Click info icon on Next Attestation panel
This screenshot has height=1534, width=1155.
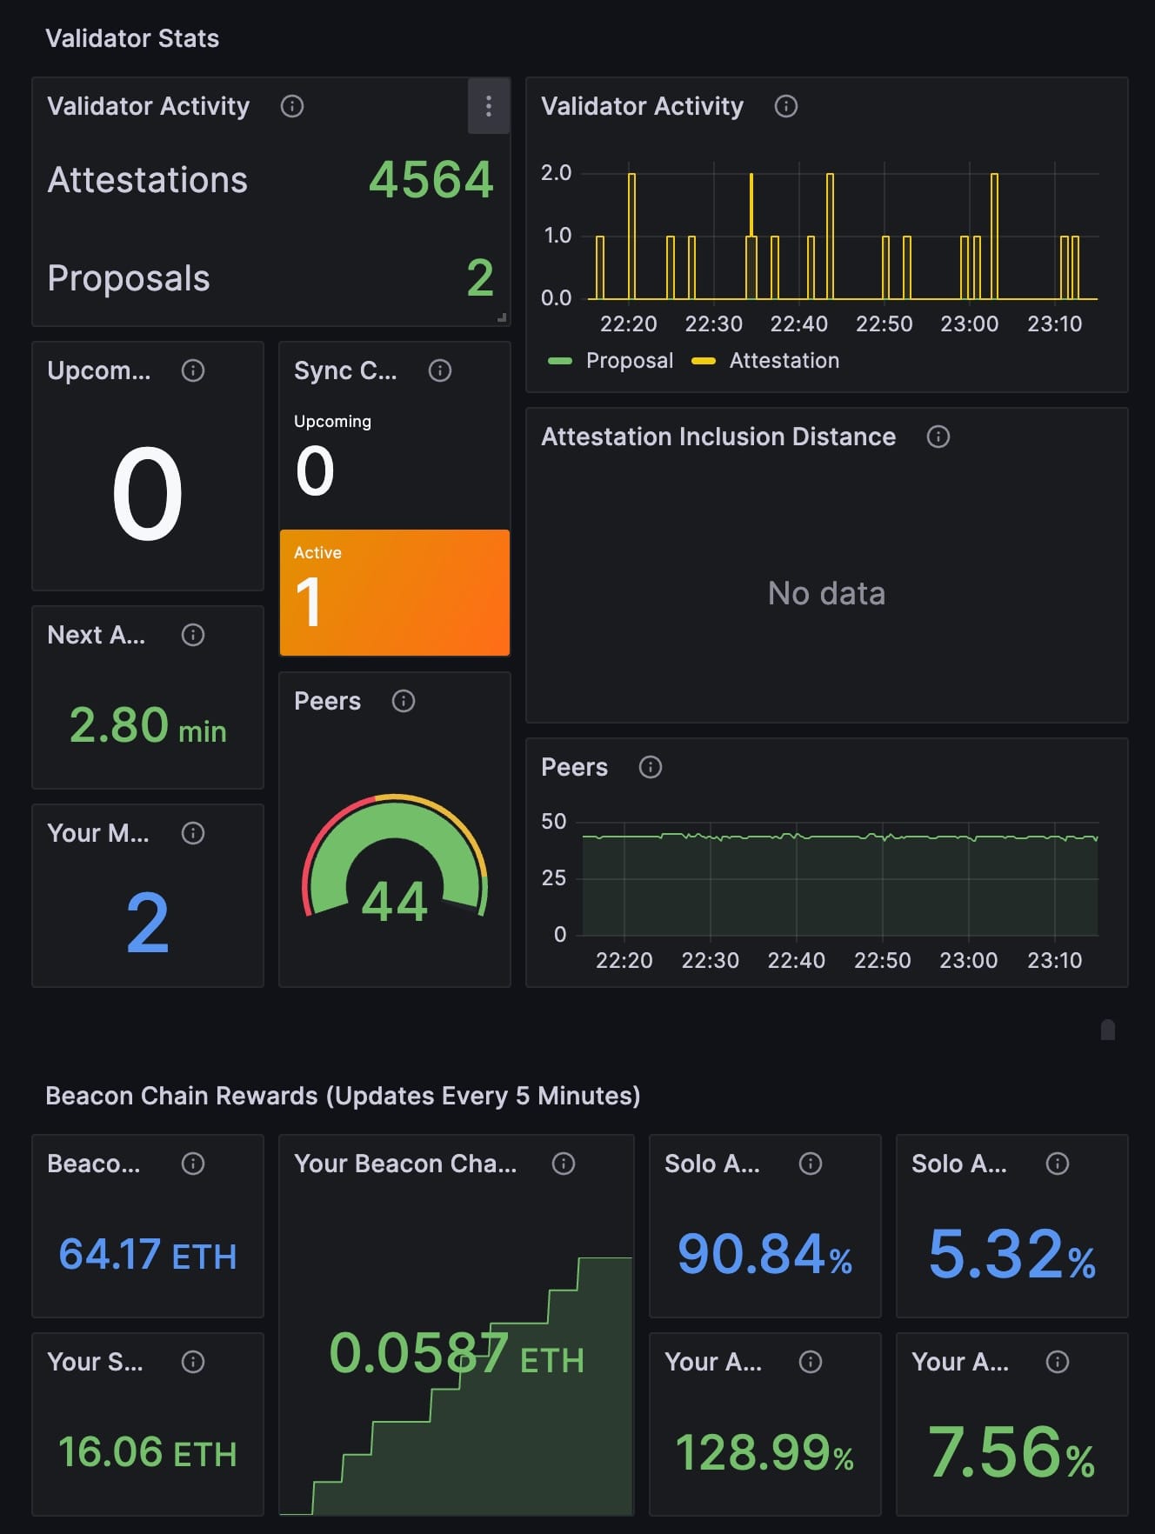193,635
